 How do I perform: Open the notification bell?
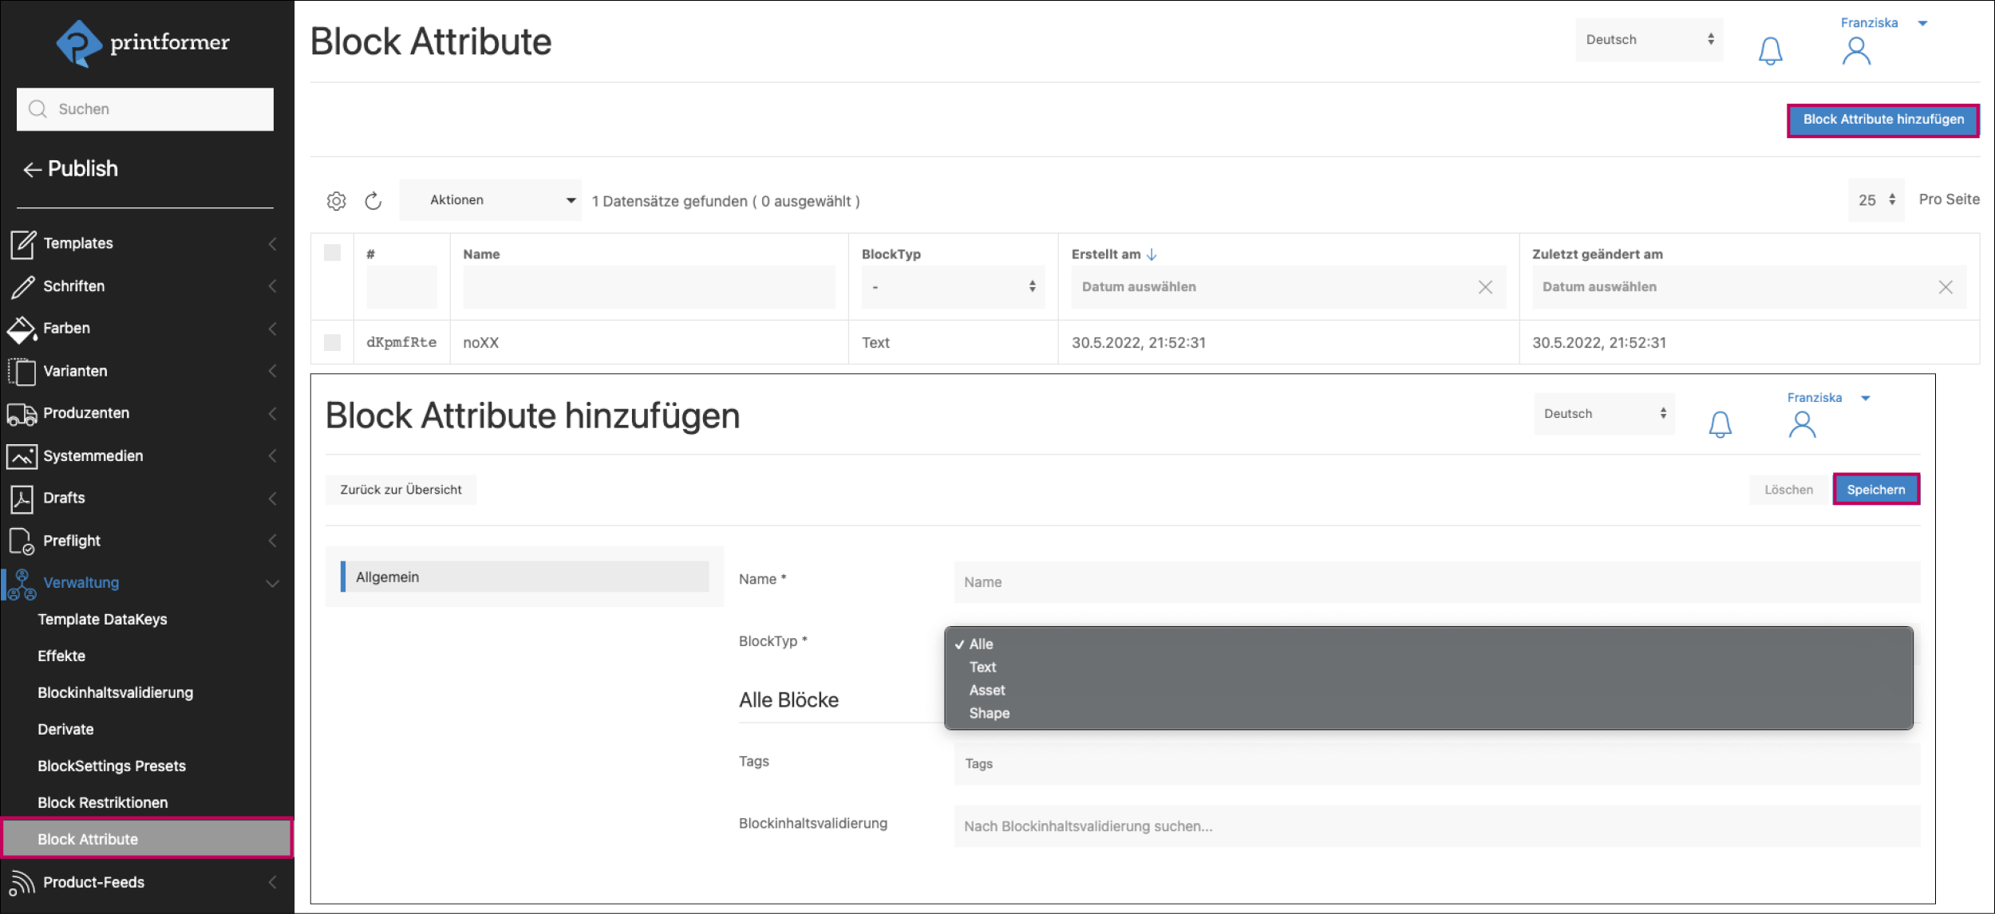[1770, 49]
